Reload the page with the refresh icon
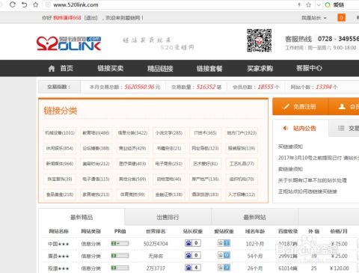This screenshot has height=273, width=359. pyautogui.click(x=13, y=4)
